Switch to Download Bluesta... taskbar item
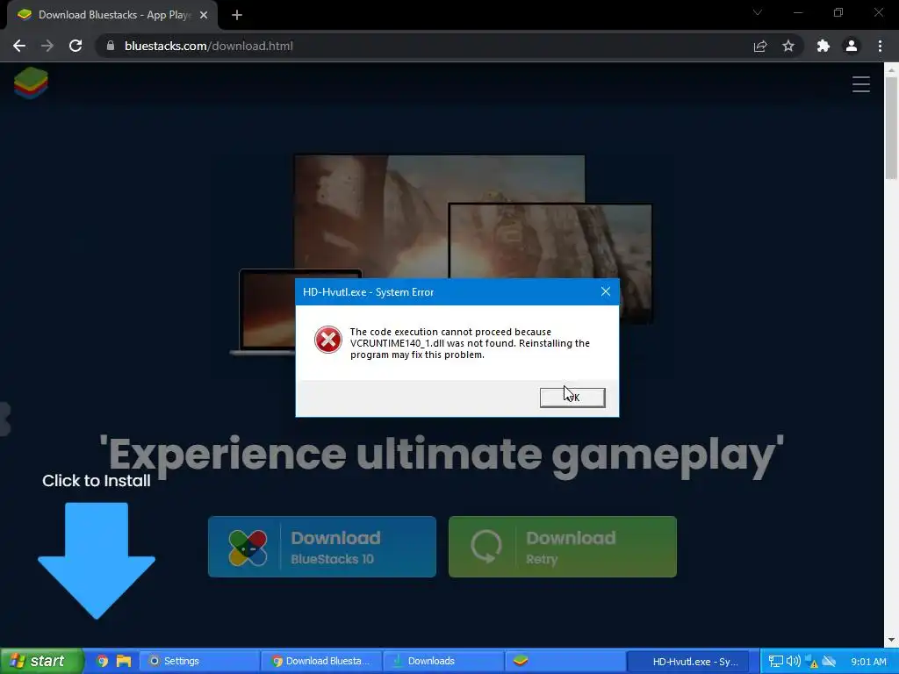The image size is (899, 674). pyautogui.click(x=321, y=661)
